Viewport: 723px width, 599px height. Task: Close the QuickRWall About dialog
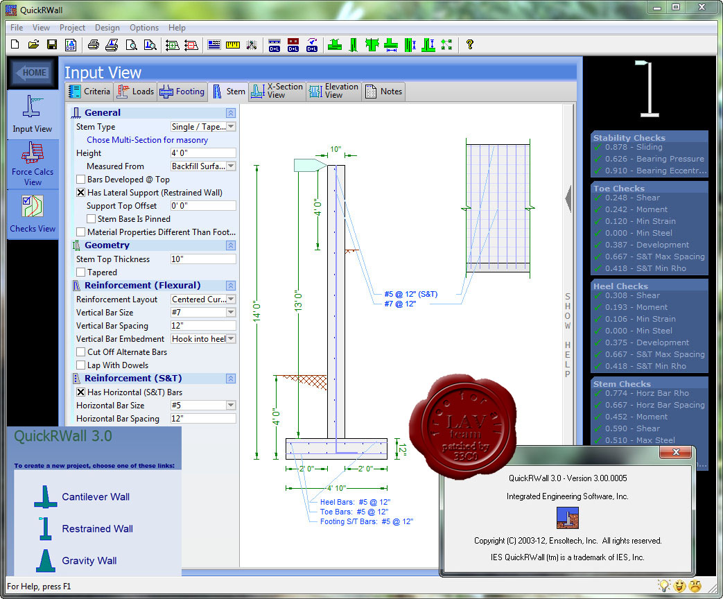[676, 452]
